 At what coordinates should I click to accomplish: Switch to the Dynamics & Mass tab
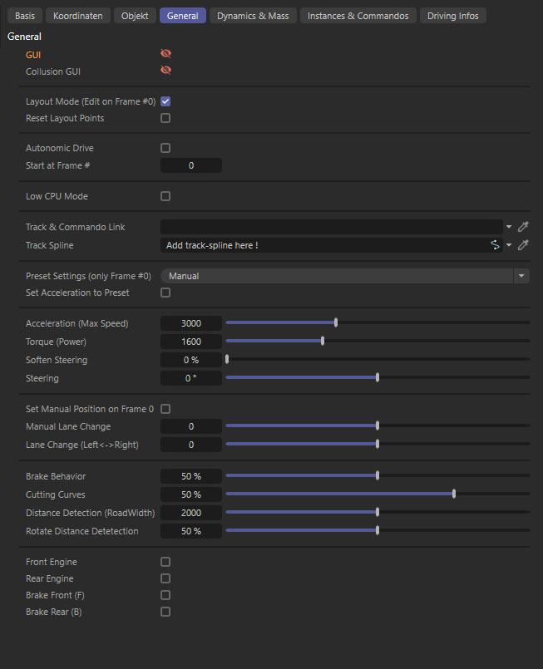click(254, 16)
